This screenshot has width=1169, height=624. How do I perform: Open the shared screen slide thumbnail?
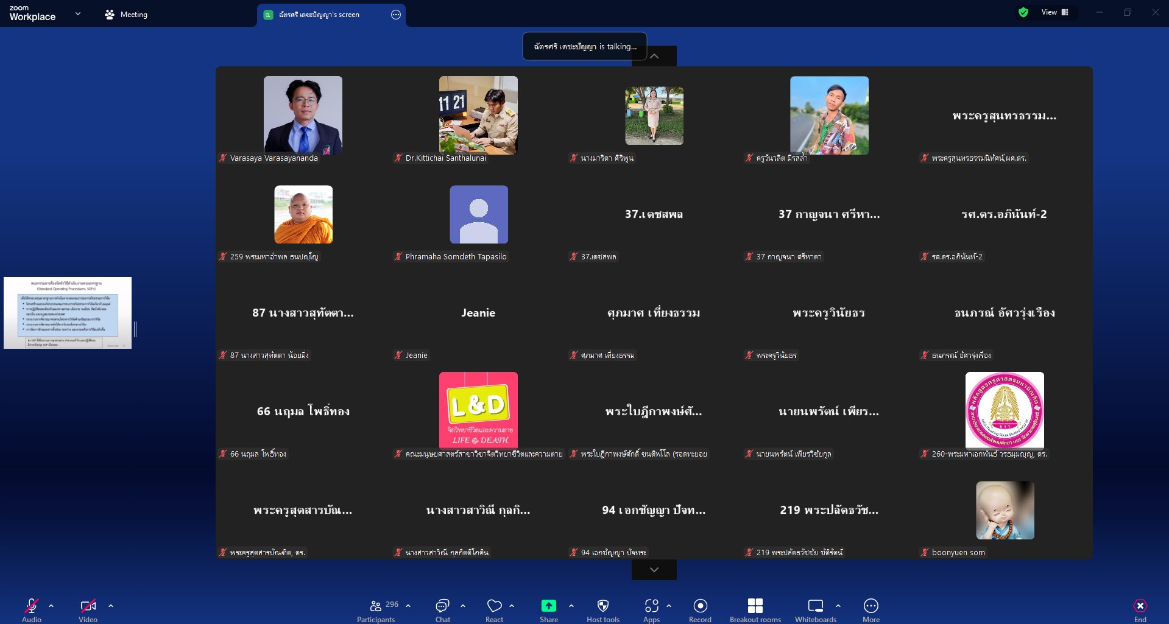(x=68, y=313)
